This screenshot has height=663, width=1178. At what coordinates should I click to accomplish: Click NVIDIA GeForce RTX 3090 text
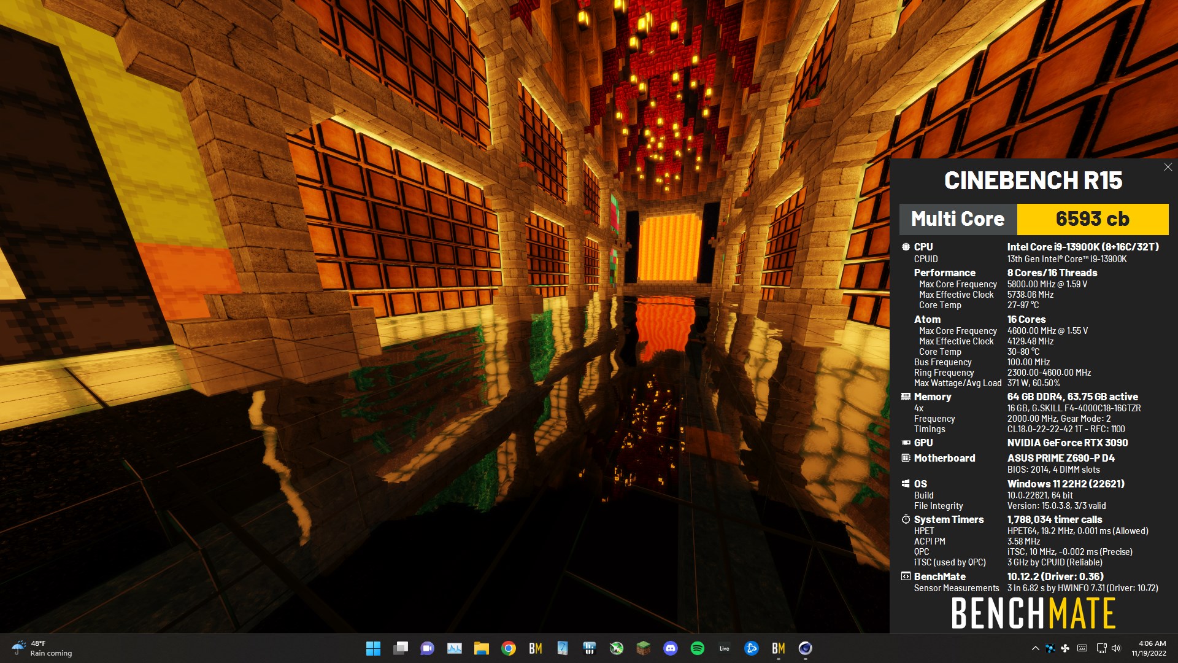click(1068, 443)
